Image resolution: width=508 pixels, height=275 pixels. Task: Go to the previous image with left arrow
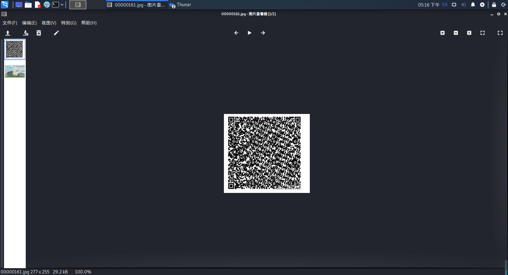click(x=236, y=33)
